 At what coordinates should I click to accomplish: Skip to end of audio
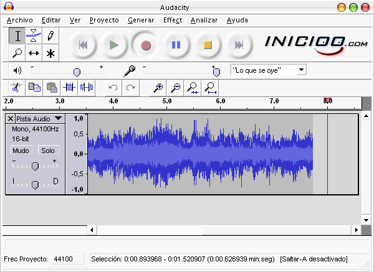pos(239,45)
